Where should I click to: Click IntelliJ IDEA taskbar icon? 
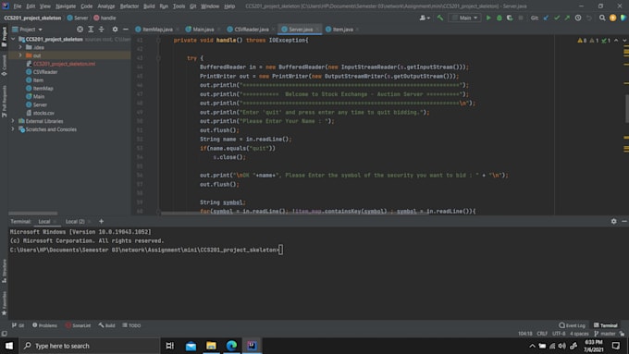[252, 346]
